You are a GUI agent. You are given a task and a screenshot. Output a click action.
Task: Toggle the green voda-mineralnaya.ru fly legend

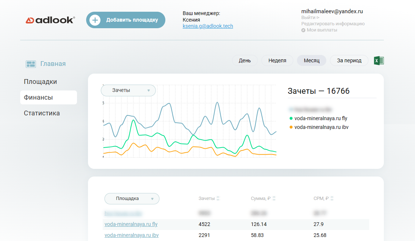317,118
